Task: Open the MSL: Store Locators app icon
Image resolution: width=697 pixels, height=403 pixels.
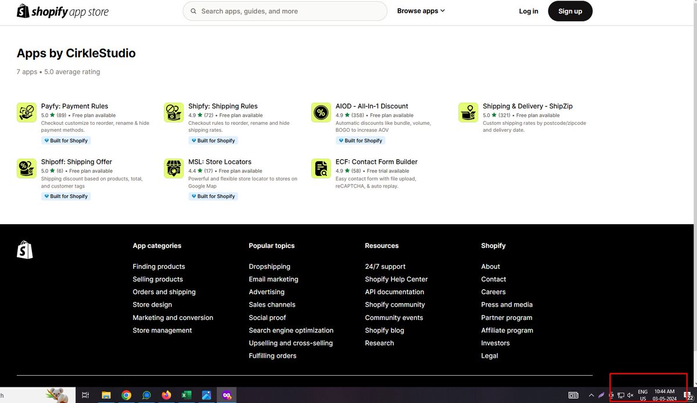Action: pos(174,168)
